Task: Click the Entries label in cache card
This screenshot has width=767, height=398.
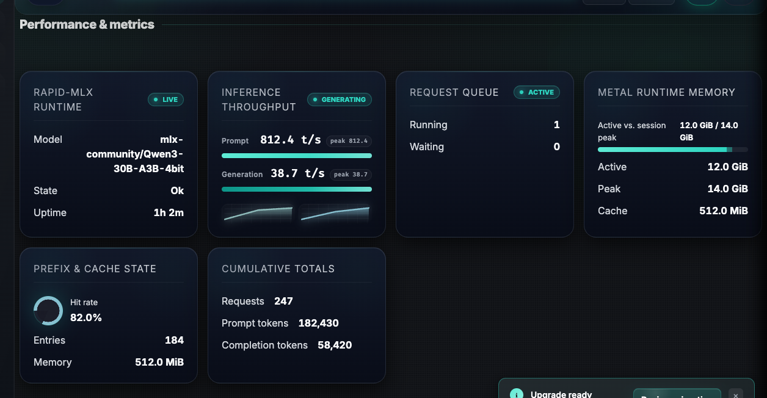Action: click(x=49, y=340)
